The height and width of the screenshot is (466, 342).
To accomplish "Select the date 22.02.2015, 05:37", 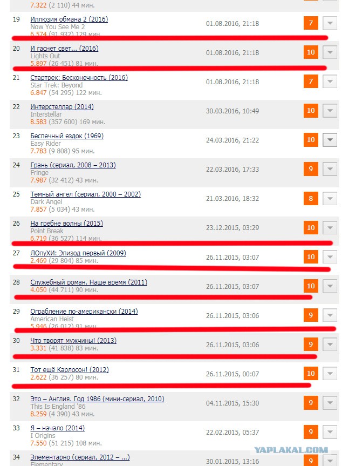I will point(232,432).
